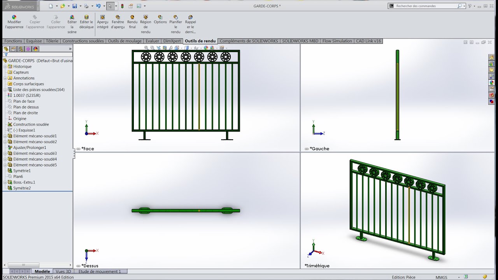Viewport: 498px width, 280px height.
Task: Click Zoom to Area in the view toolbar
Action: pyautogui.click(x=153, y=48)
